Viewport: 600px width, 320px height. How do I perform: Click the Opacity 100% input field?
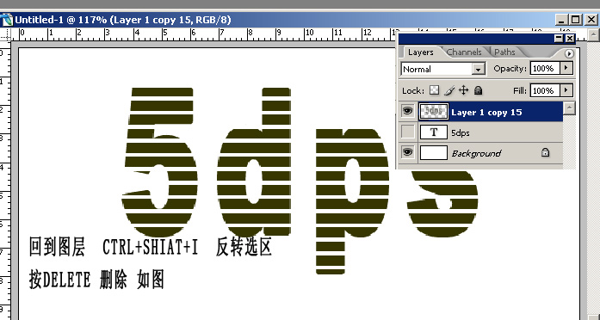tap(545, 69)
